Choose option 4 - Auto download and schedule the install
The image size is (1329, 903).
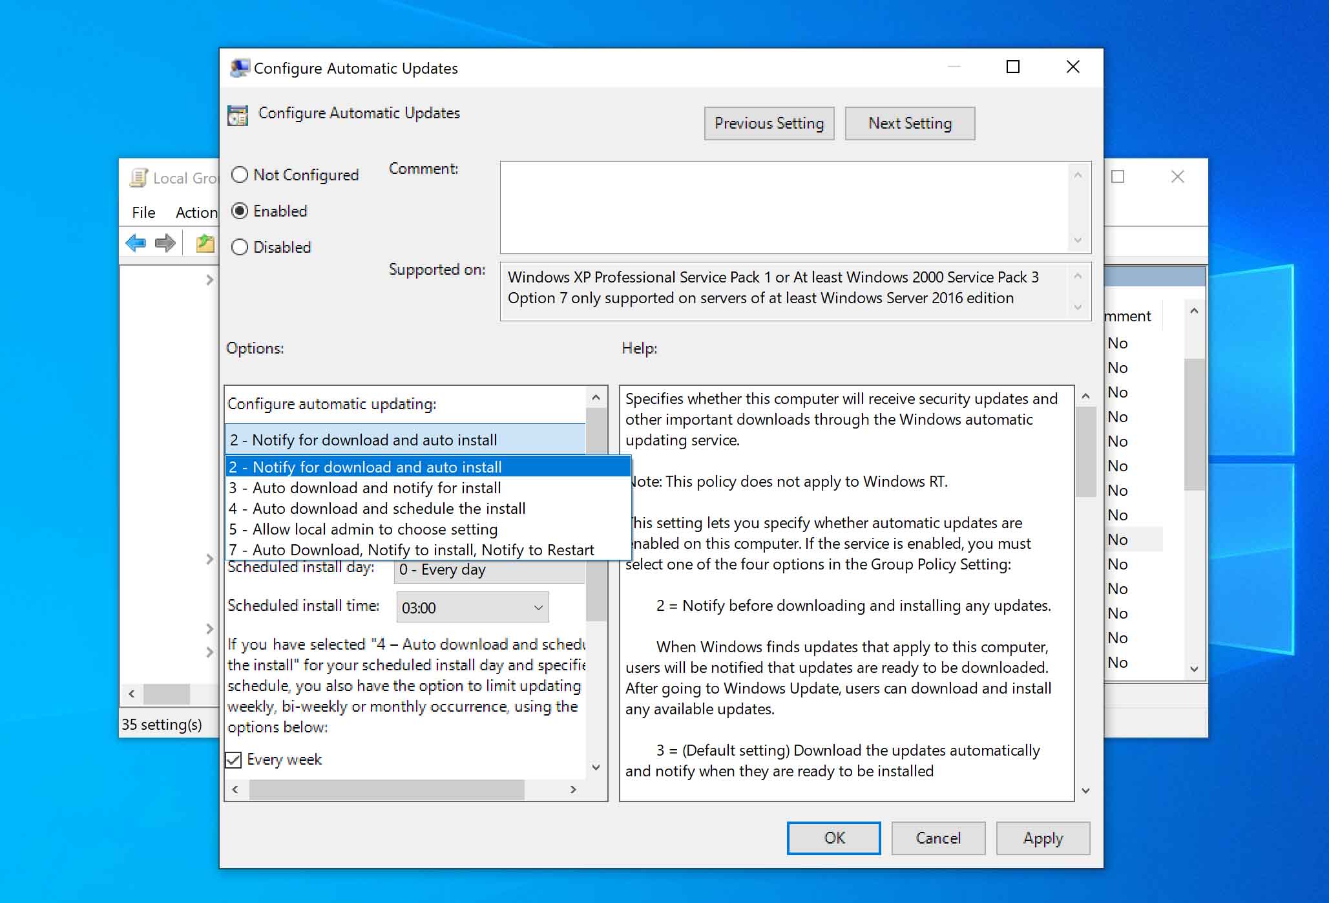[x=428, y=508]
